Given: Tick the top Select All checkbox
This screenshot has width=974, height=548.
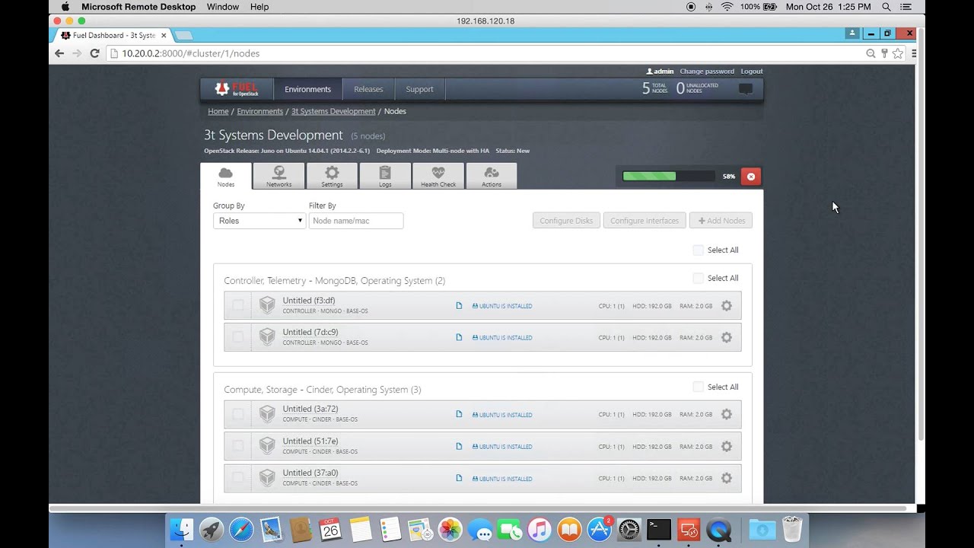Looking at the screenshot, I should pyautogui.click(x=698, y=250).
